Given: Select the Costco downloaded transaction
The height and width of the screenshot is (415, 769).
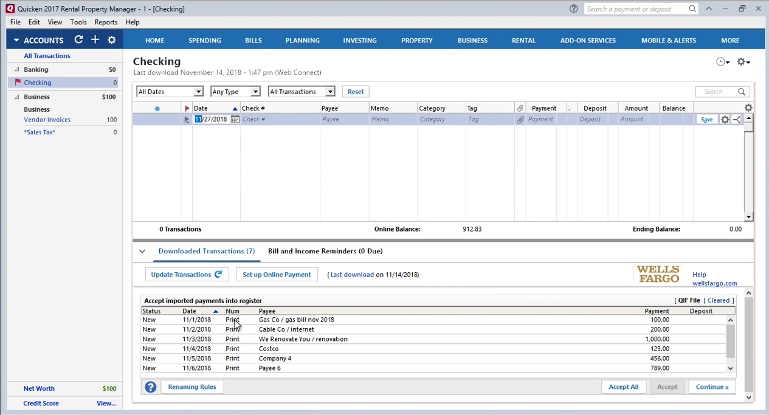Looking at the screenshot, I should pos(433,349).
